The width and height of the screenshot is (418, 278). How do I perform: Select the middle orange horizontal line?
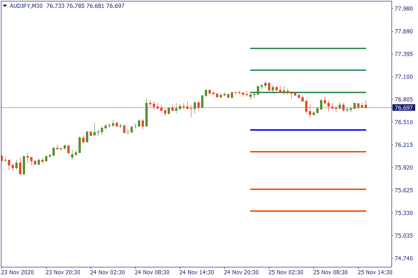(x=308, y=189)
